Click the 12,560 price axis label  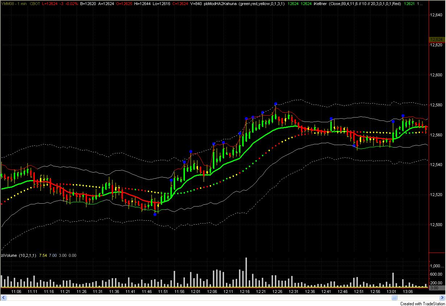point(436,135)
